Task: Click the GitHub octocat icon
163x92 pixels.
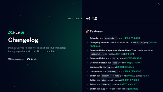Action: pyautogui.click(x=28, y=59)
